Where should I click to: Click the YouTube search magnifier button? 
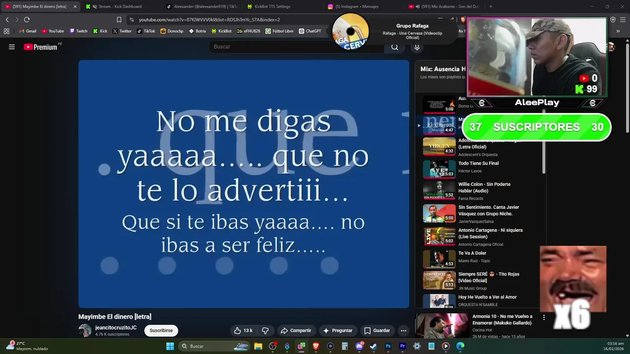pos(395,47)
